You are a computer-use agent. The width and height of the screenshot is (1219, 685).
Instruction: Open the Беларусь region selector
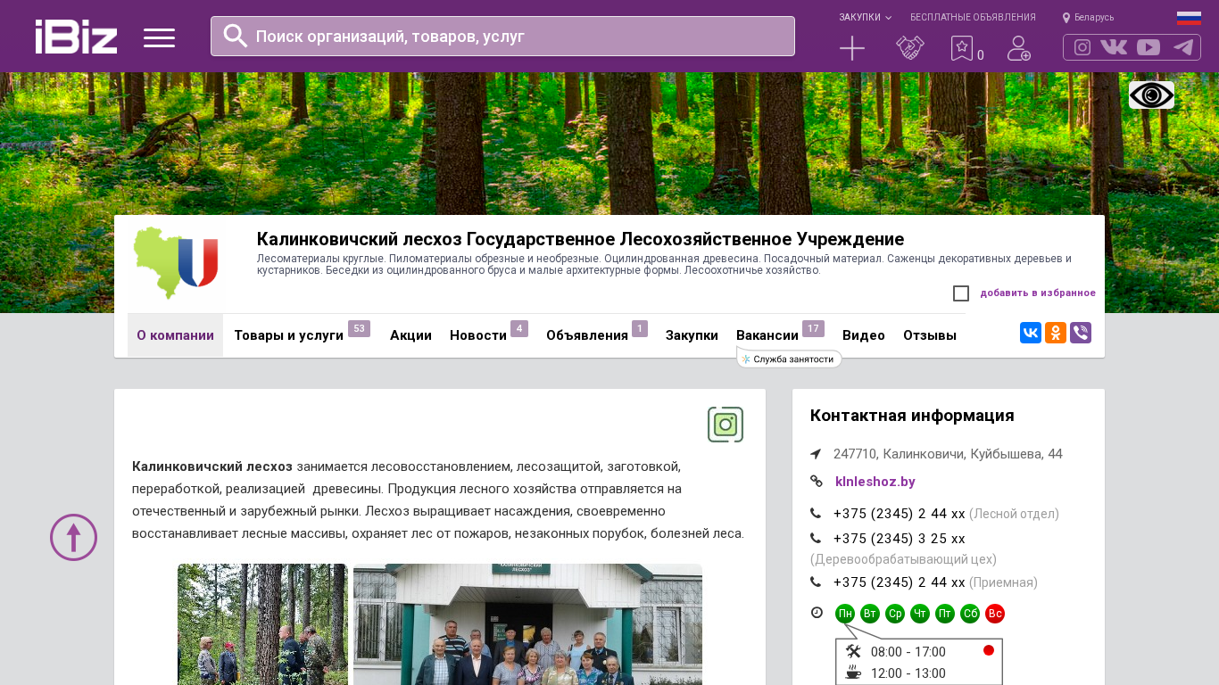(1089, 17)
